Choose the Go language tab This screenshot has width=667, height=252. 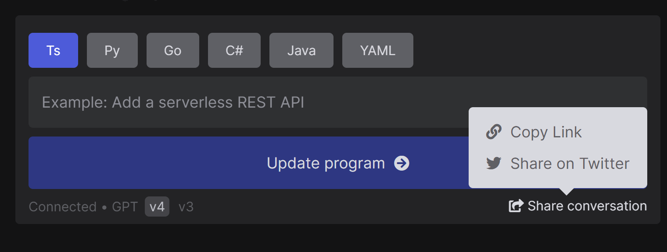pyautogui.click(x=173, y=50)
